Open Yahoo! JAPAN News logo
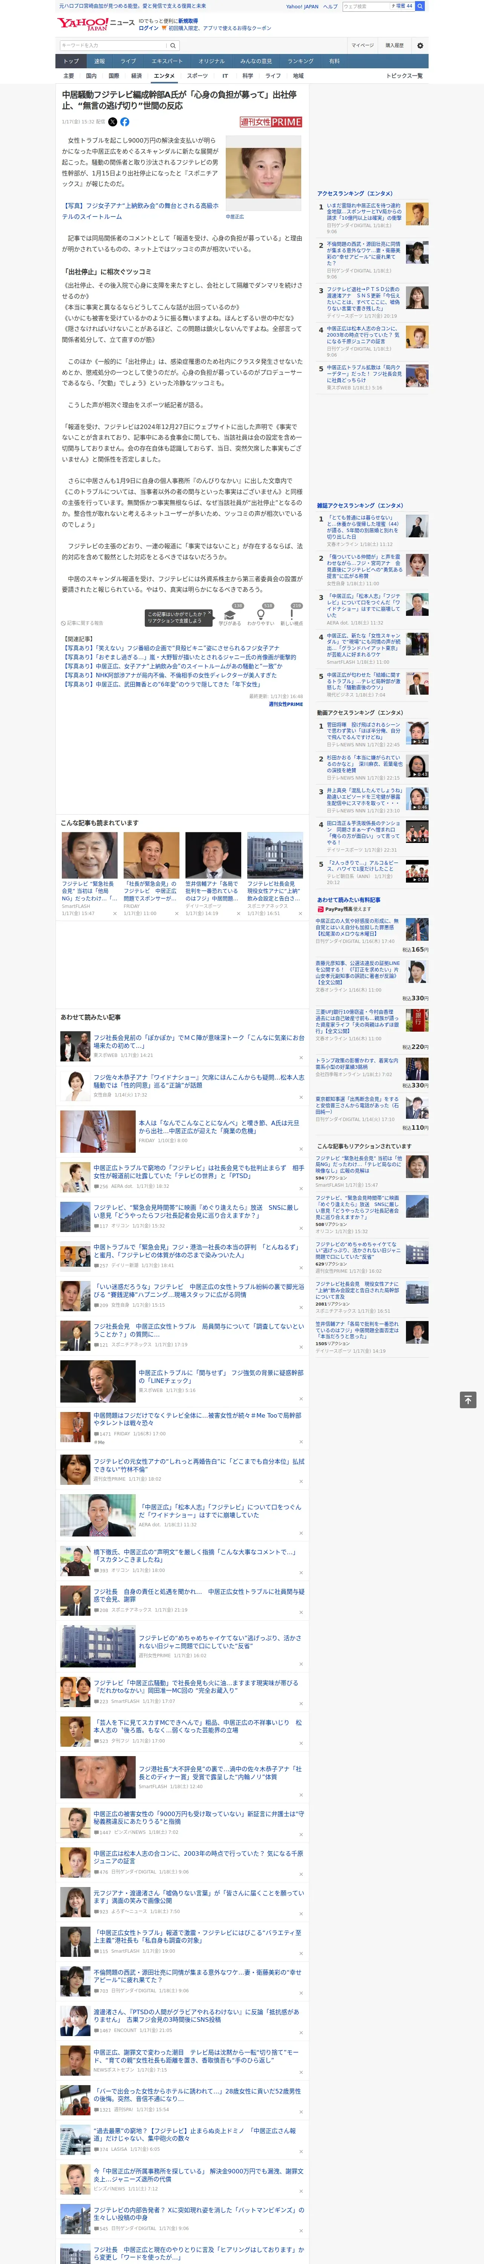The image size is (484, 2264). (x=96, y=24)
